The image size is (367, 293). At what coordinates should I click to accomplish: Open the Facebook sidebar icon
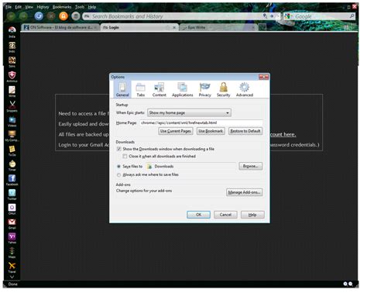point(12,180)
